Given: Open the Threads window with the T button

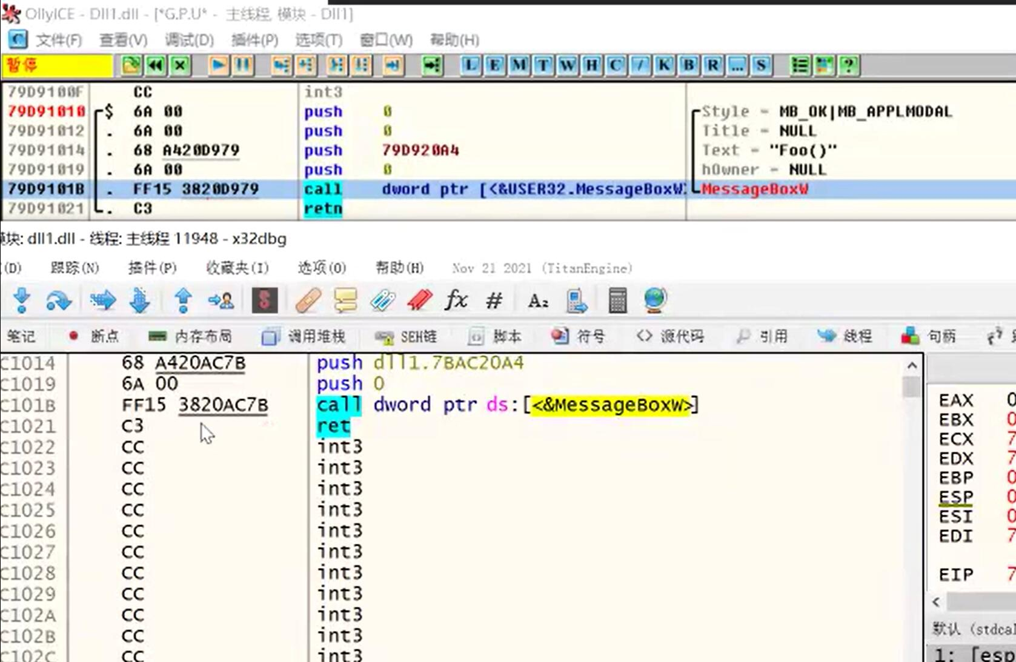Looking at the screenshot, I should (x=543, y=65).
